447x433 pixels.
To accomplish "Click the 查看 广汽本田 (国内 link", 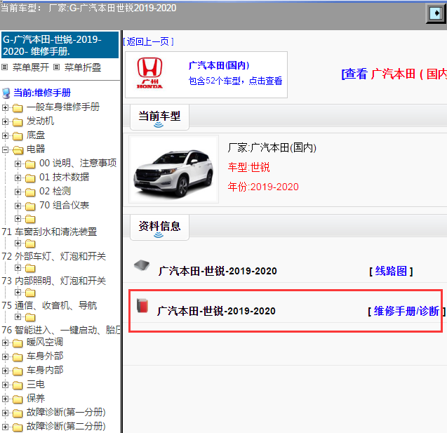I will 394,74.
